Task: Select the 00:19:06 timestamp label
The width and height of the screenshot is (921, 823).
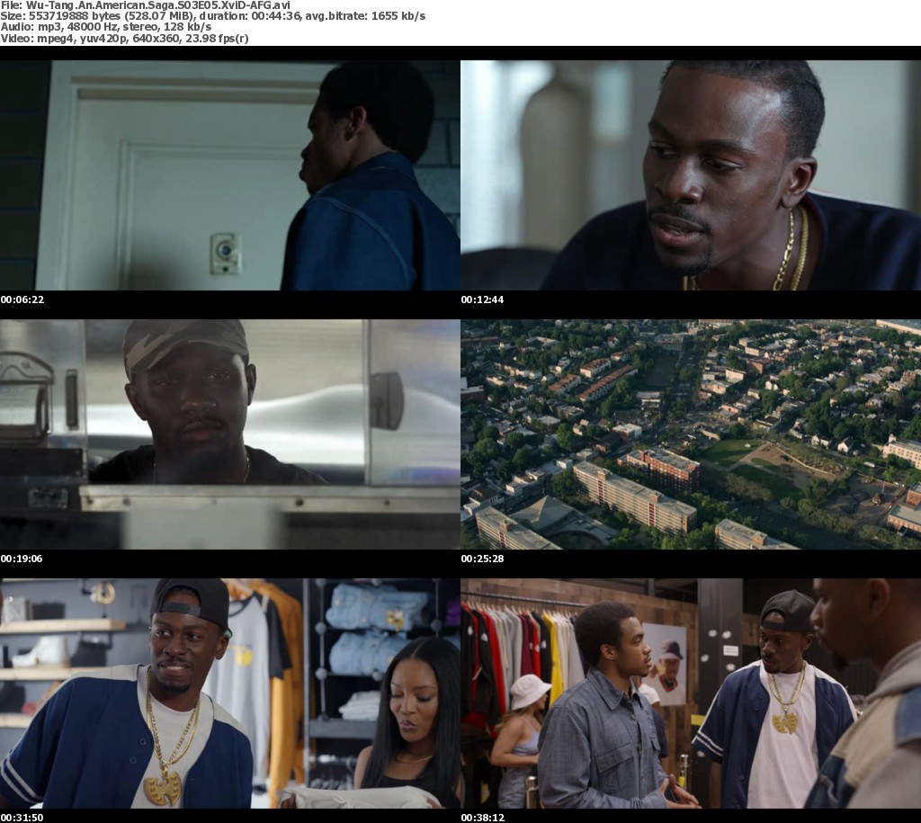Action: [x=22, y=559]
